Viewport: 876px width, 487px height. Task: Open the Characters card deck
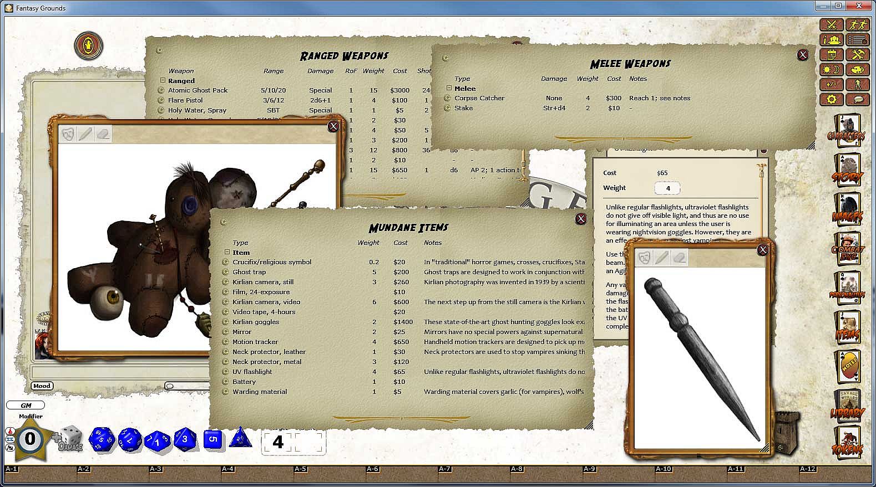[x=847, y=131]
